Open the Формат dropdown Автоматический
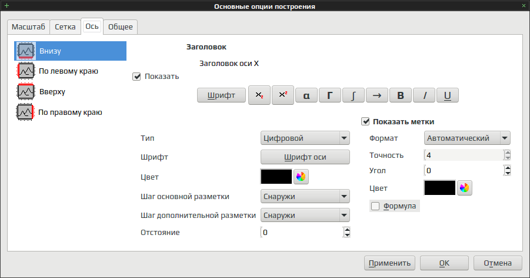 (x=467, y=138)
